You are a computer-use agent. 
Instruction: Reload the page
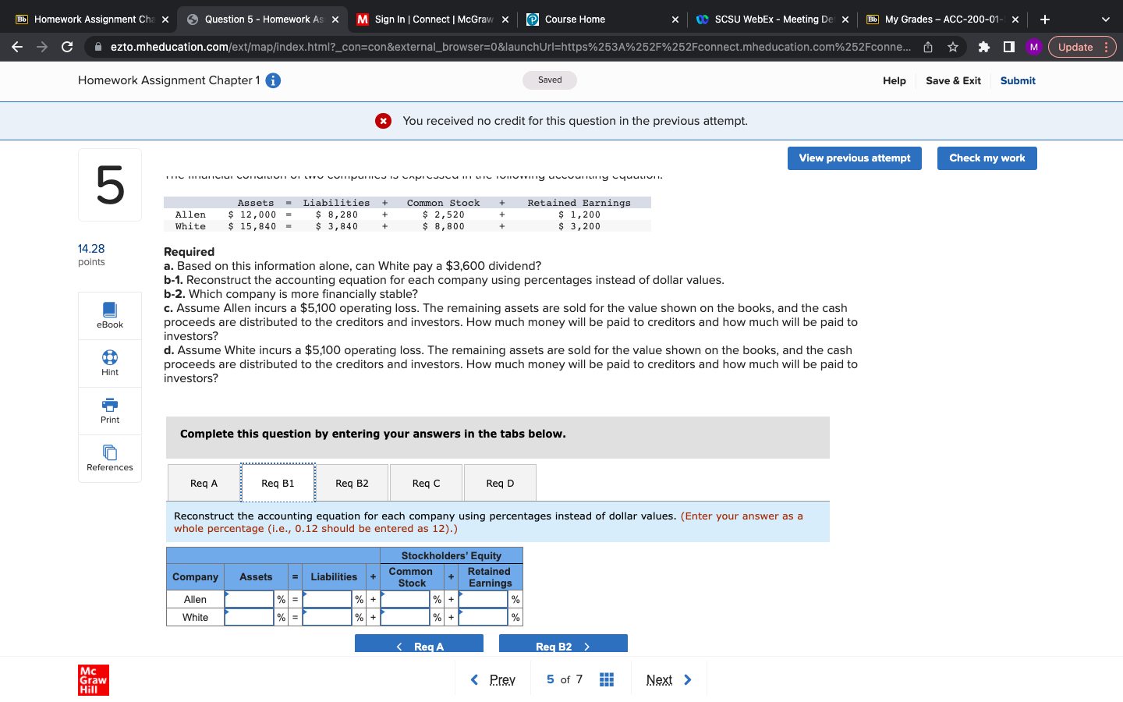click(67, 47)
